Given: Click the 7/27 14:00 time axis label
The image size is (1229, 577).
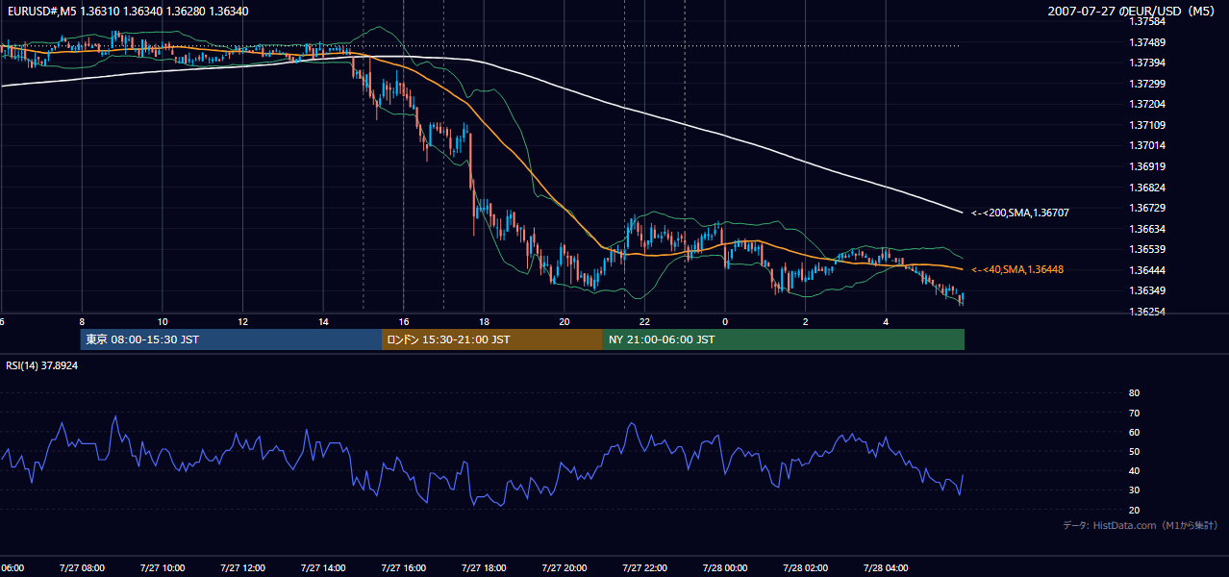Looking at the screenshot, I should coord(323,567).
